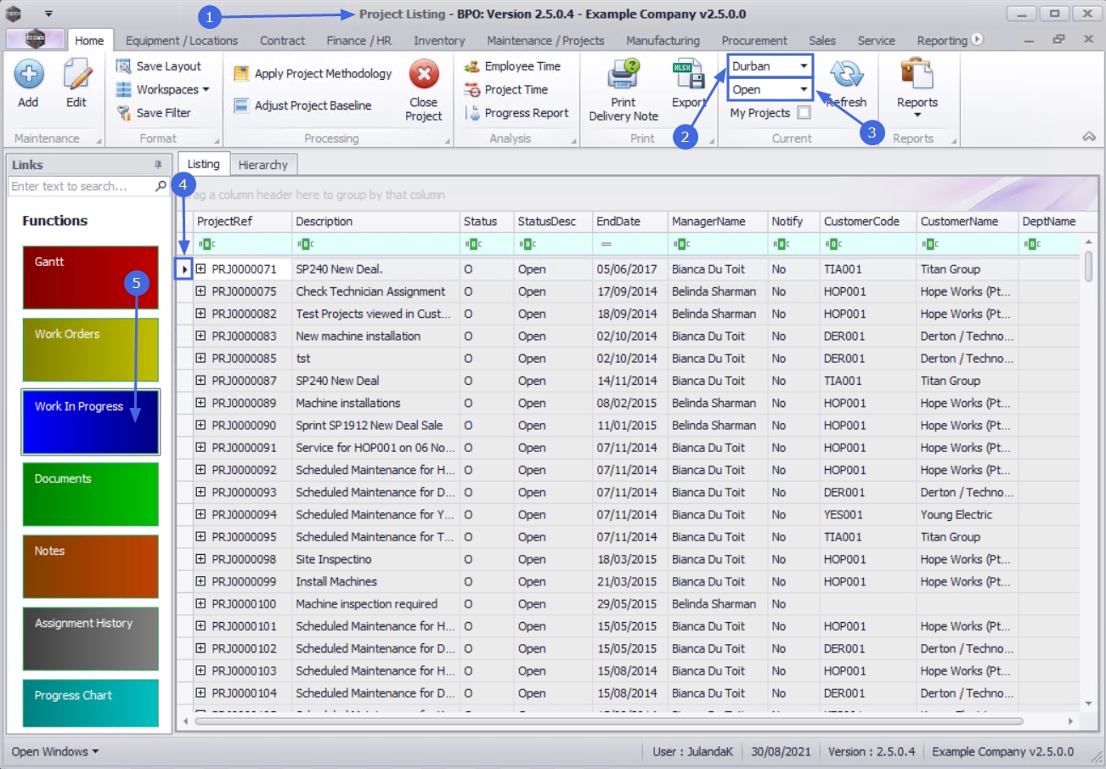1106x769 pixels.
Task: Click the search magnifier in Links panel
Action: pos(161,186)
